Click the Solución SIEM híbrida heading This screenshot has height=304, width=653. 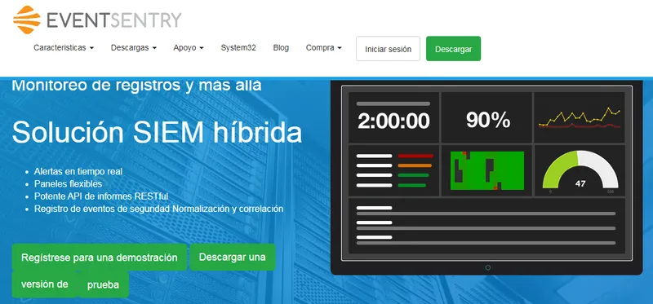(x=157, y=133)
